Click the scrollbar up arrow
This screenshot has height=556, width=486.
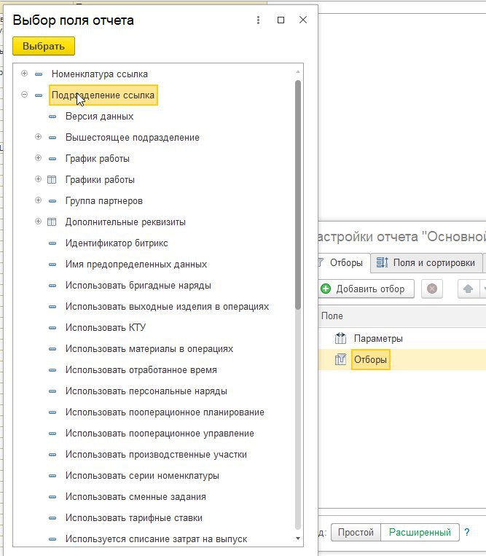click(298, 71)
